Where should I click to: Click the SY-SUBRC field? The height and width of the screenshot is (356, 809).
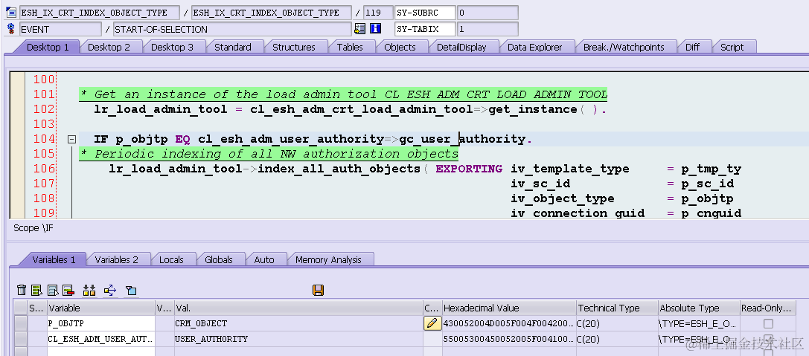[425, 13]
